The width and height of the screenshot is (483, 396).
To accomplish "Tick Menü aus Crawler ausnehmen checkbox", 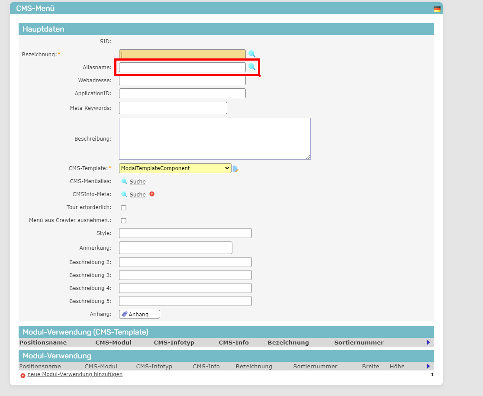I will [123, 221].
